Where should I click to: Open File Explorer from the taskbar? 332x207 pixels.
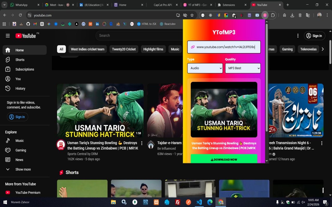113,202
